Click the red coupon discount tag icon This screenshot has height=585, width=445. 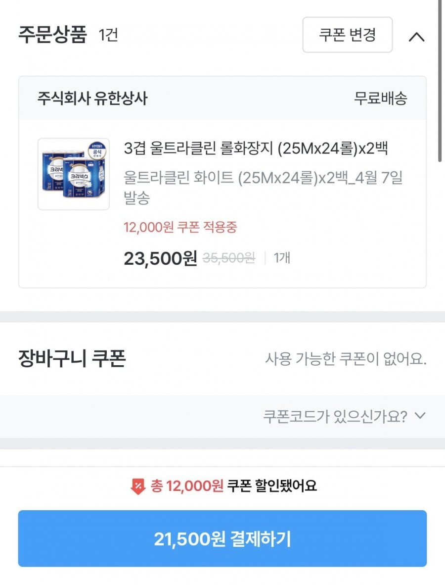pos(137,487)
